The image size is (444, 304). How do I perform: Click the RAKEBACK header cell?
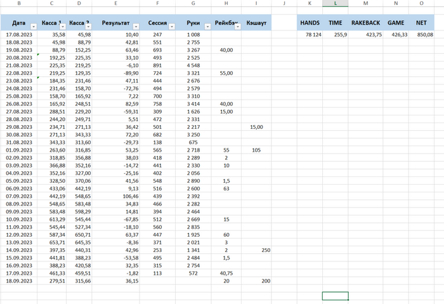point(365,23)
